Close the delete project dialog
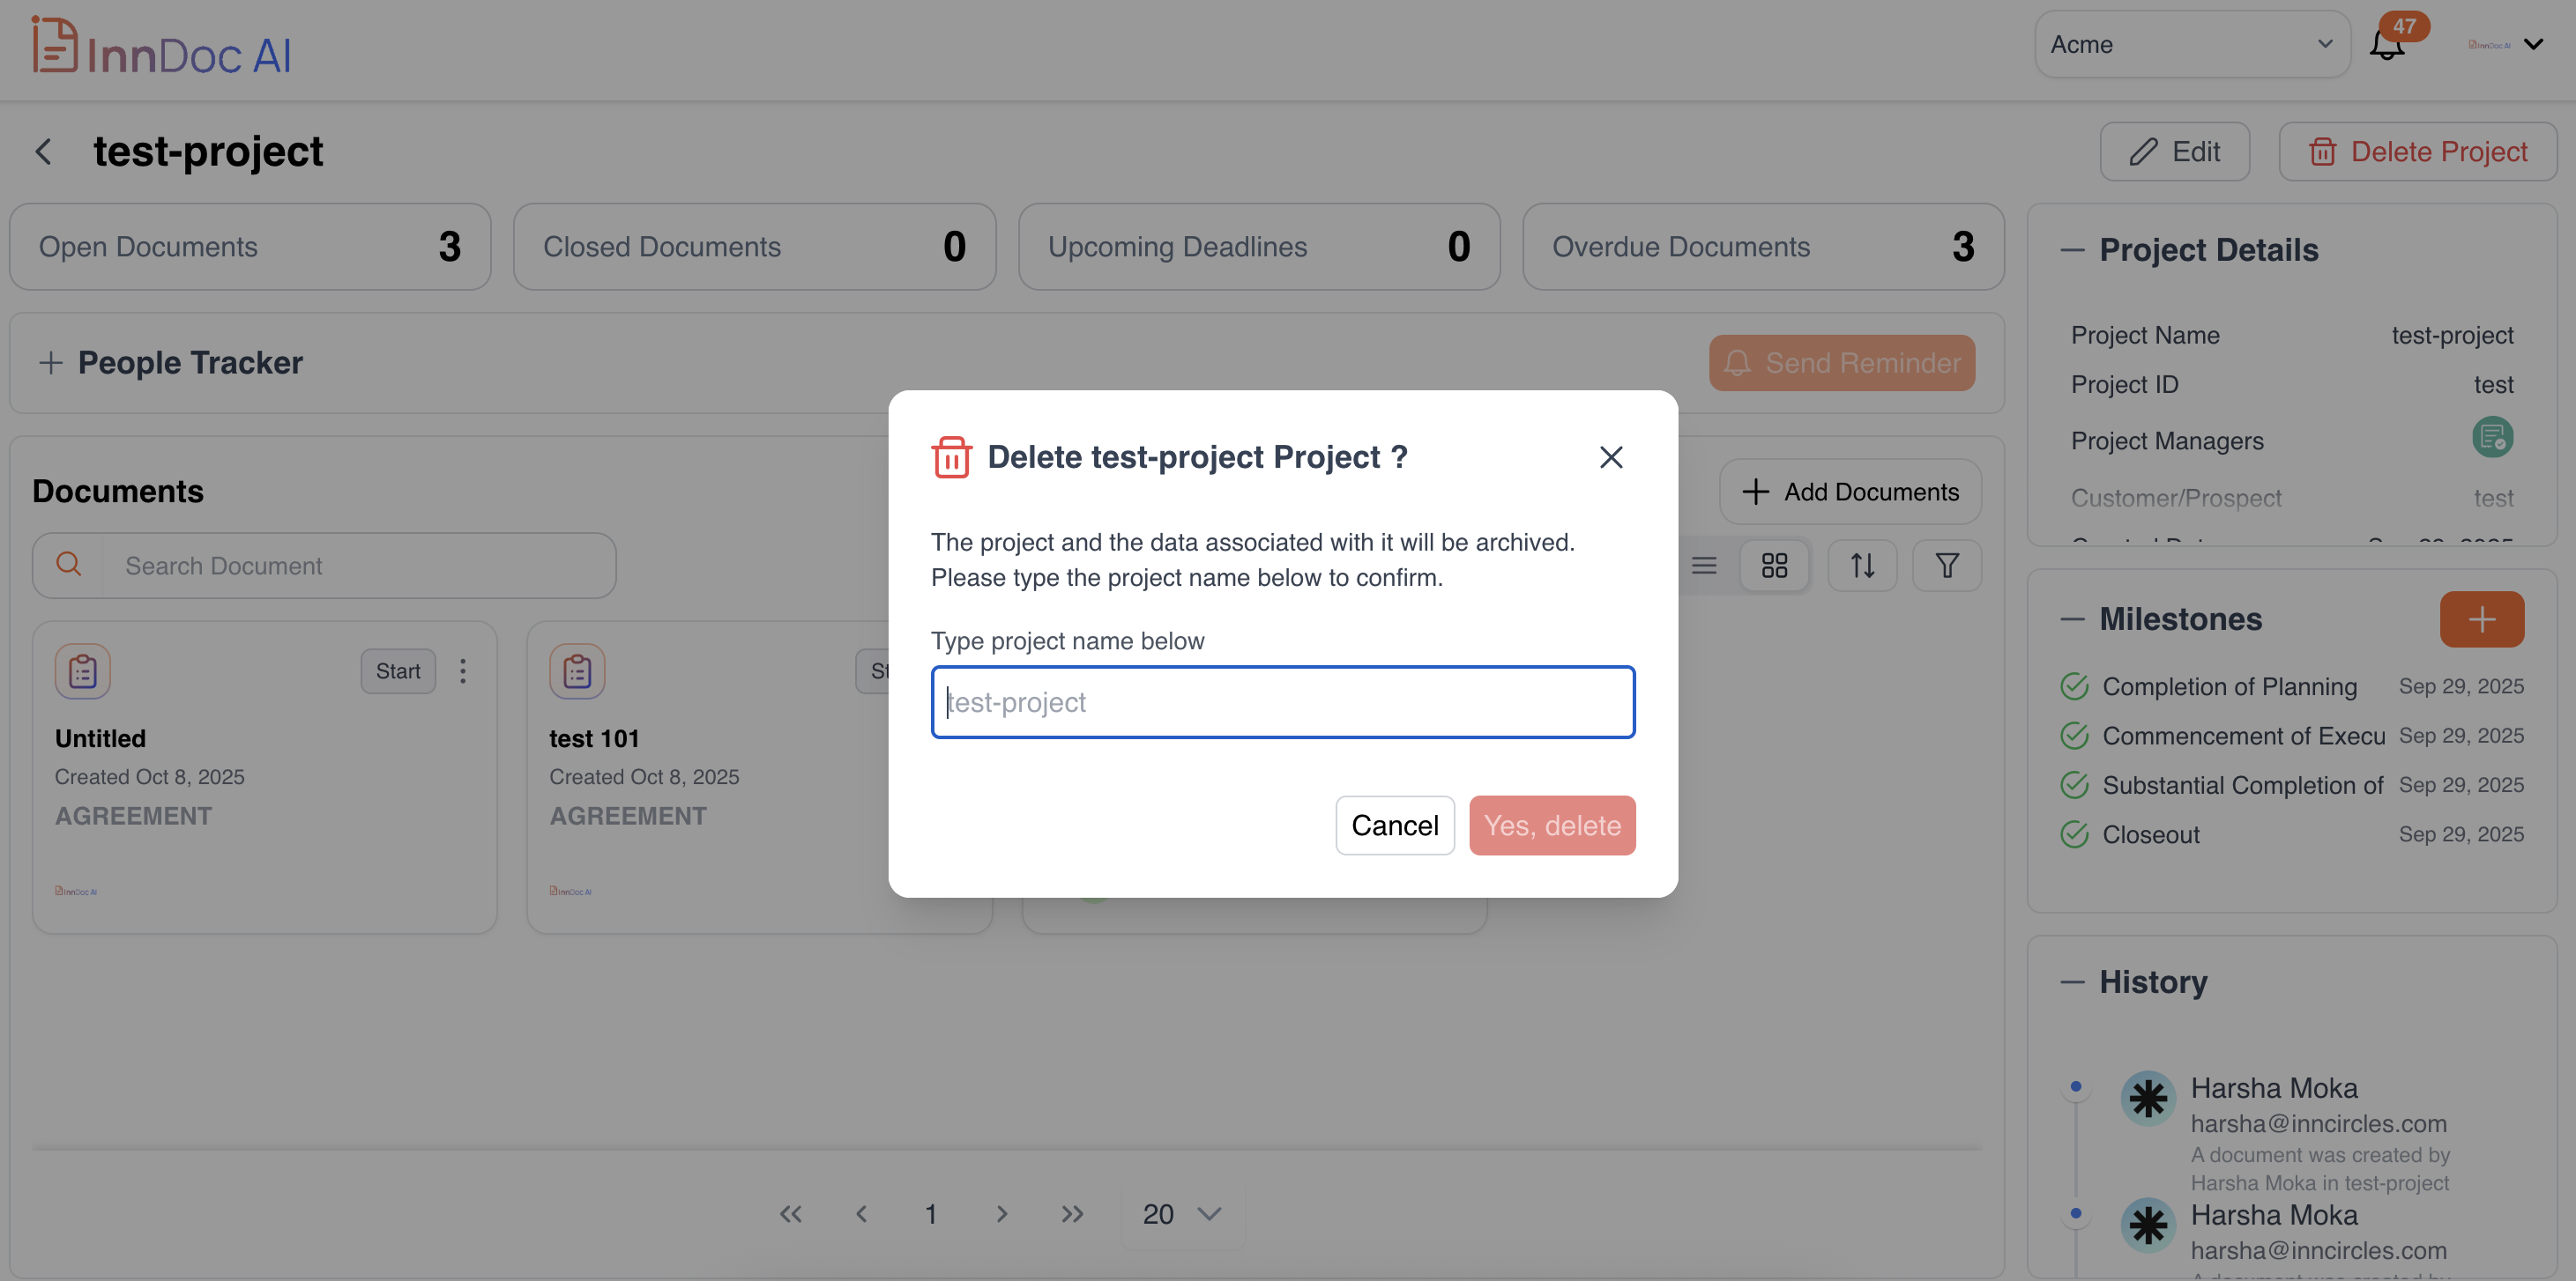 click(x=1610, y=457)
